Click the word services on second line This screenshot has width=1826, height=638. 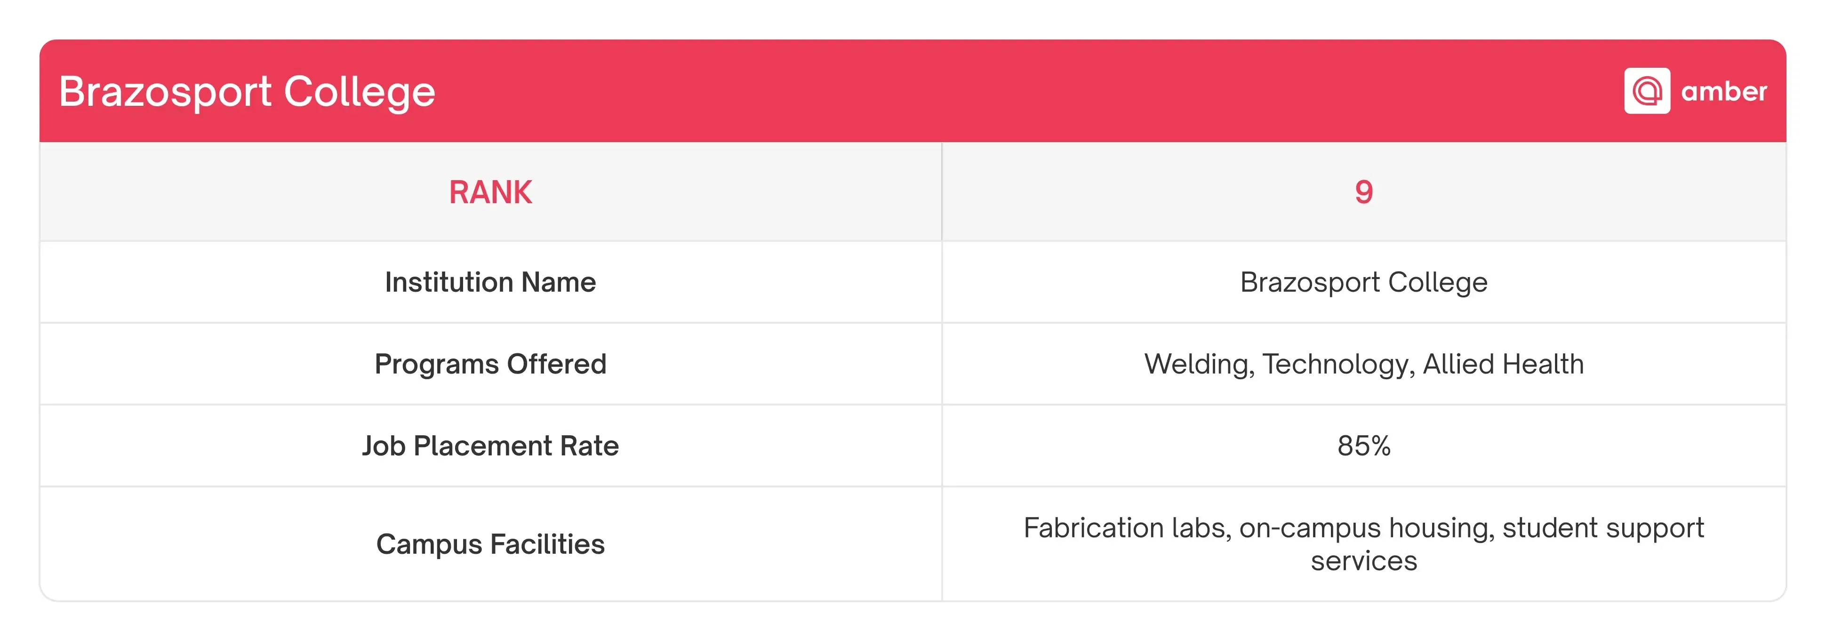pos(1364,561)
